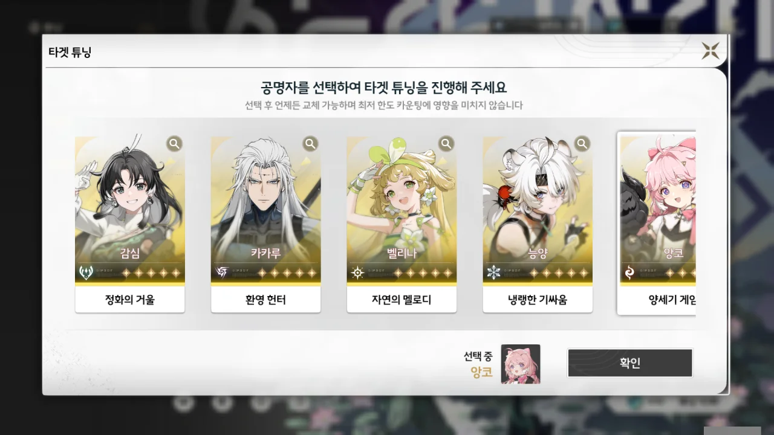Open magnifier preview on 감심 card
The width and height of the screenshot is (774, 435).
(x=174, y=144)
